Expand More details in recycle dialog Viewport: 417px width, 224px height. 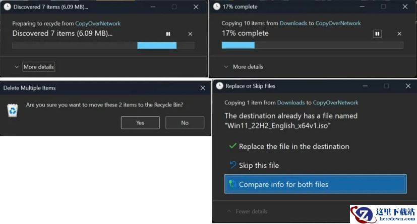34,67
